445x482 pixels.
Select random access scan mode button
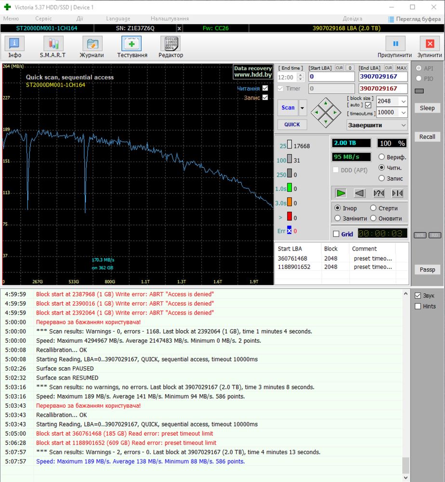[379, 193]
